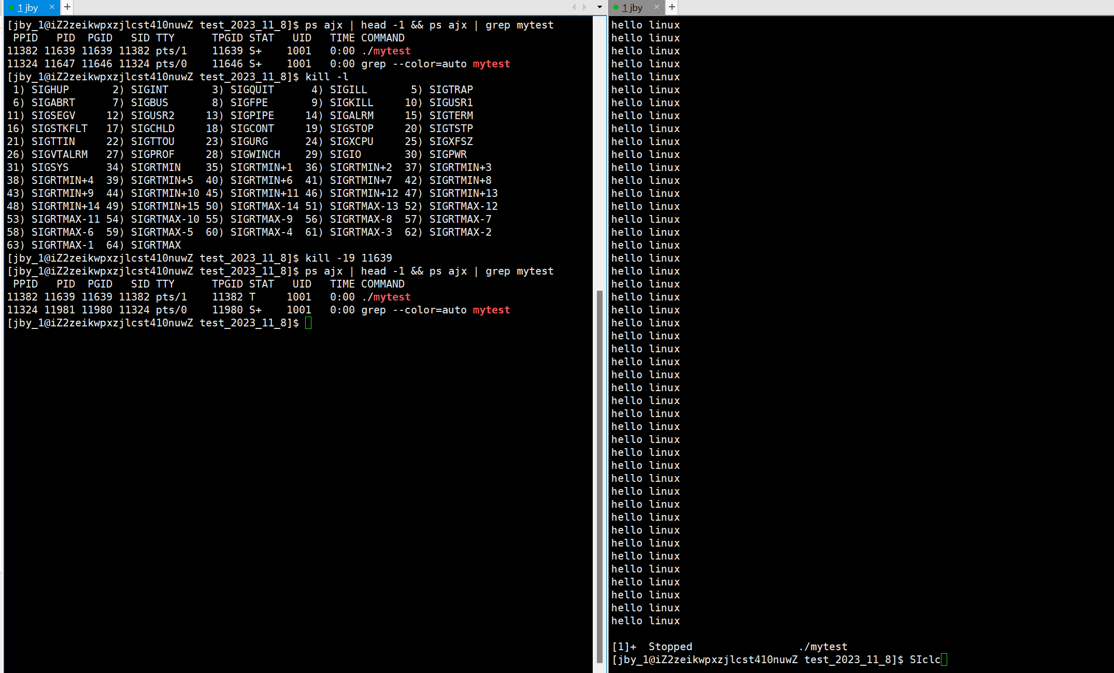This screenshot has height=673, width=1114.
Task: Click '1) SIGHUP' in the signal list
Action: (41, 90)
